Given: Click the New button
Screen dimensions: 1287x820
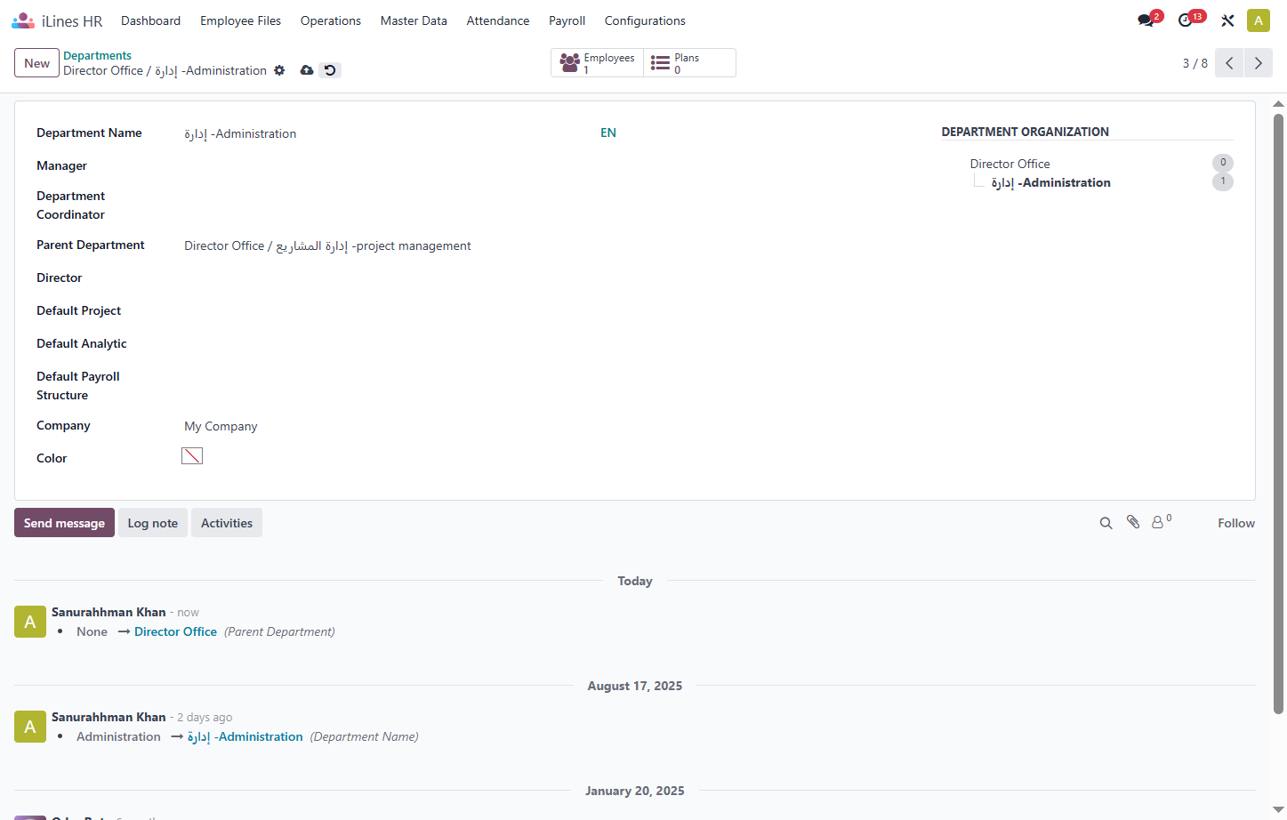Looking at the screenshot, I should [x=36, y=63].
